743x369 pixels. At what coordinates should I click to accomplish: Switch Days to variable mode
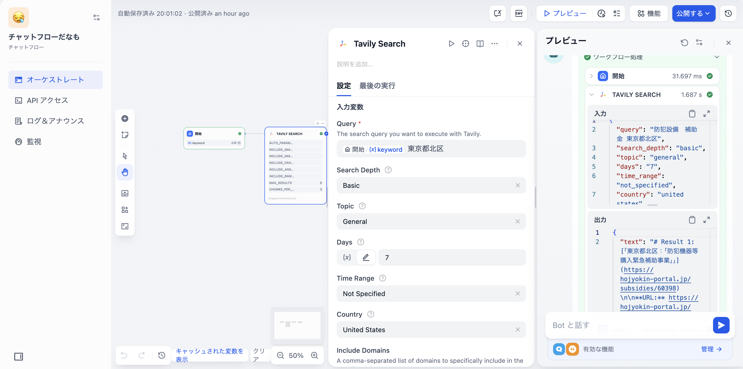point(347,257)
